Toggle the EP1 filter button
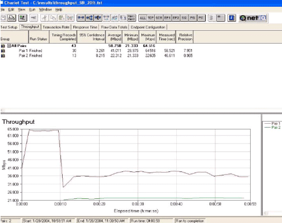 [x=167, y=18]
